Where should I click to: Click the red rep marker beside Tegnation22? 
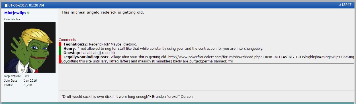(60, 44)
